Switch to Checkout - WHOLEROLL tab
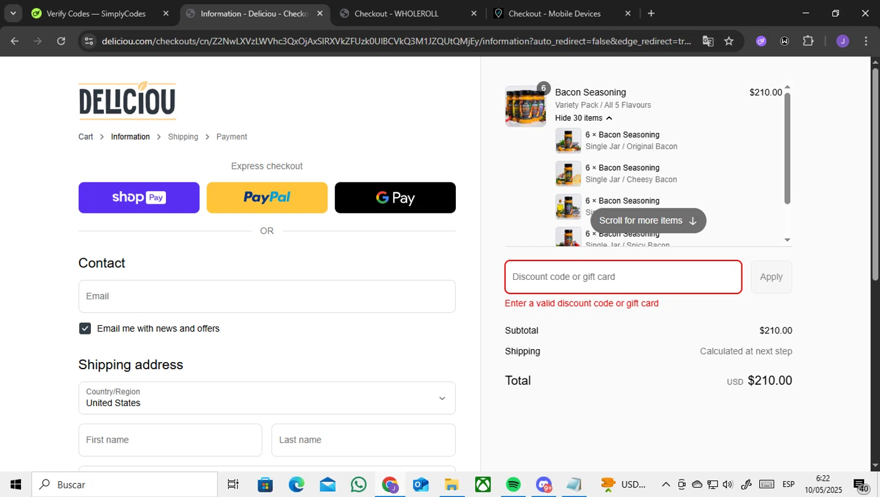This screenshot has width=880, height=497. click(x=397, y=13)
